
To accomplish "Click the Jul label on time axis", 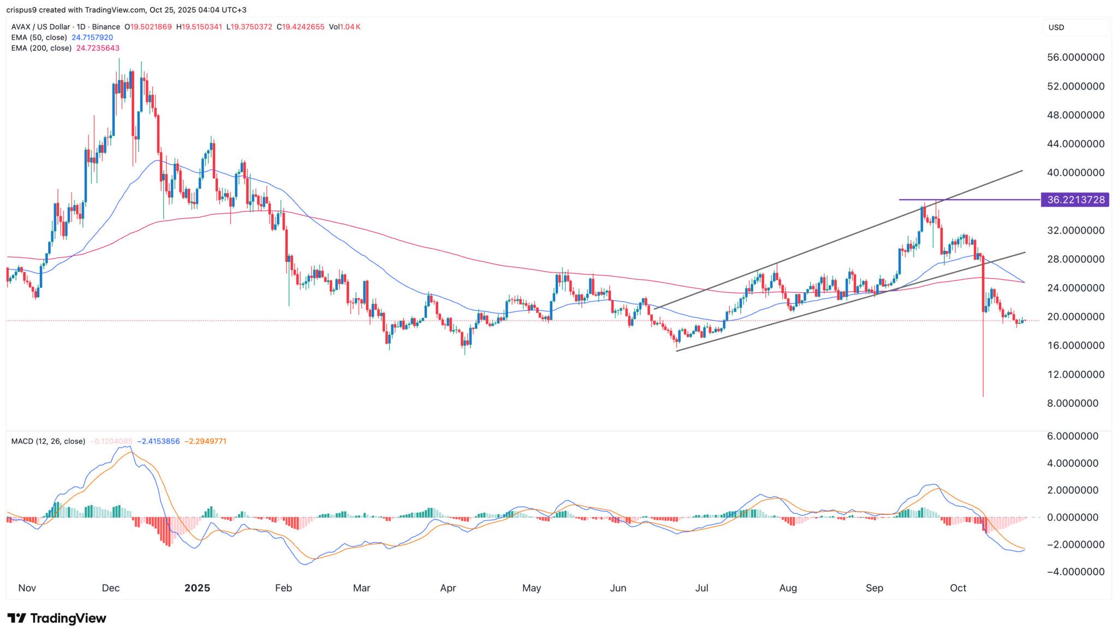I will [x=701, y=588].
